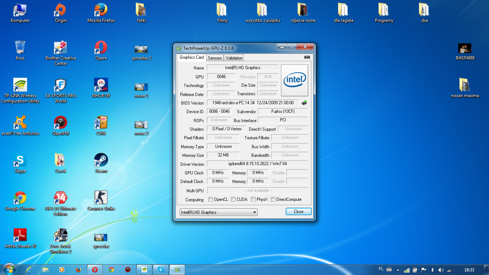489x275 pixels.
Task: Toggle the DirectCompute checkbox
Action: point(273,199)
